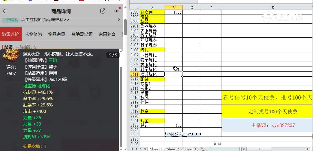
Task: Select the 鞋子炼器 cell
Action: point(152,45)
